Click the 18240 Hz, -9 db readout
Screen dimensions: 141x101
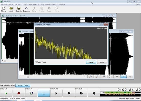click(x=102, y=28)
